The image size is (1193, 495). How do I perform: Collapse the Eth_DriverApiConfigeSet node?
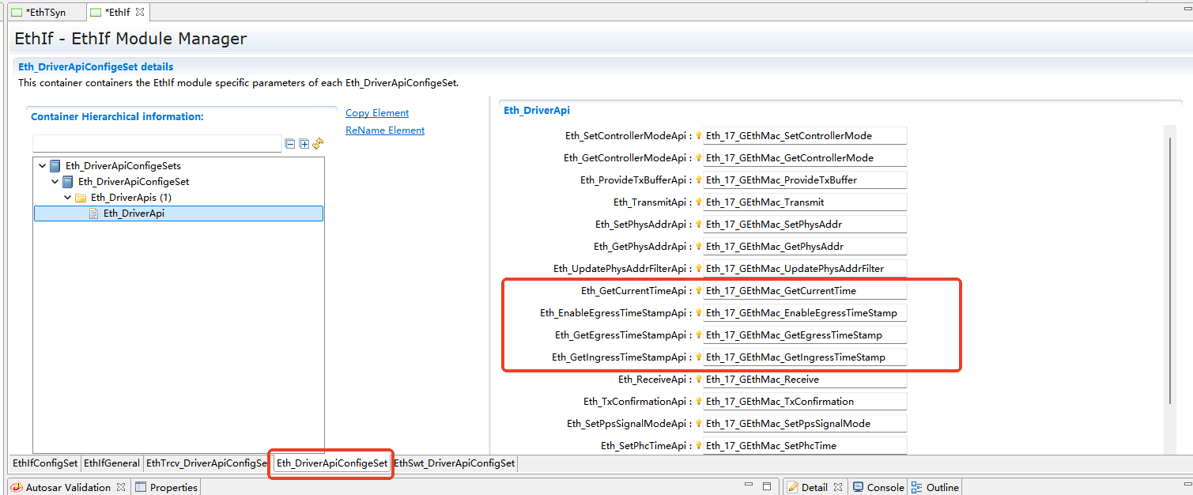tap(55, 181)
